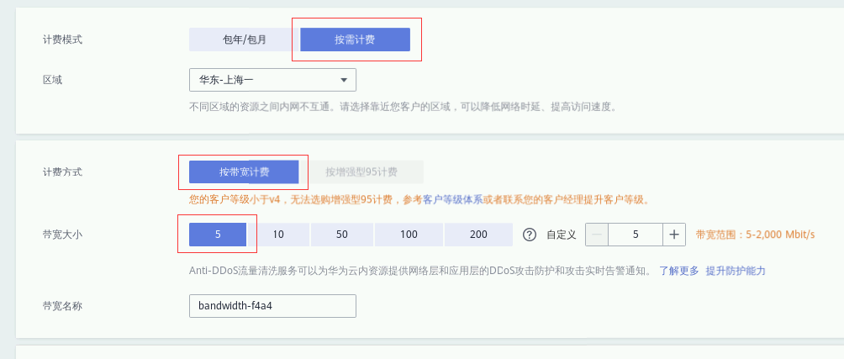This screenshot has width=844, height=359.
Task: Choose 按带宽计费 billing method
Action: pyautogui.click(x=244, y=172)
